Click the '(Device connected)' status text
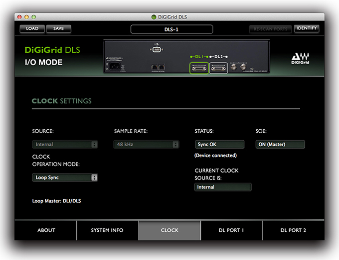This screenshot has width=339, height=260. (215, 156)
